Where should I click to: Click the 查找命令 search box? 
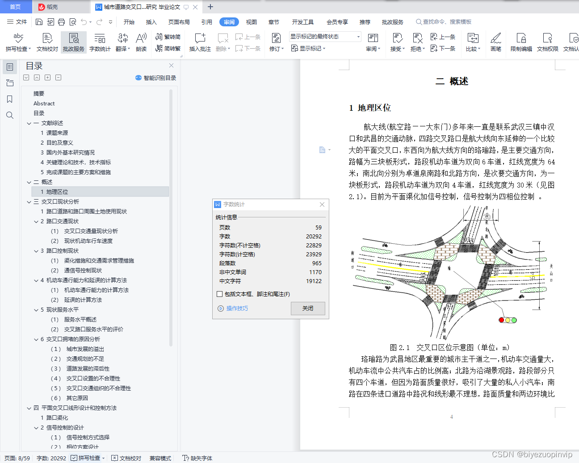[x=444, y=22]
